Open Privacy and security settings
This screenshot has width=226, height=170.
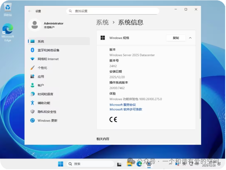click(x=47, y=112)
